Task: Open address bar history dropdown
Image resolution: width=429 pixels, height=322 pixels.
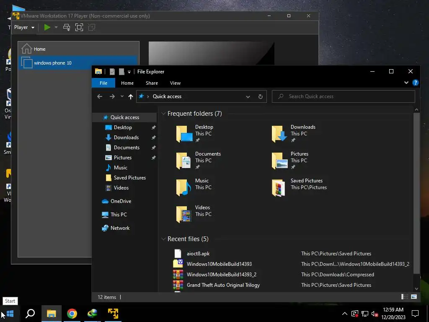Action: click(x=248, y=96)
